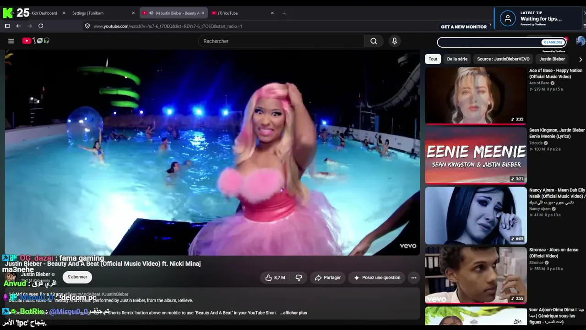
Task: Open a new browser tab
Action: point(284,13)
